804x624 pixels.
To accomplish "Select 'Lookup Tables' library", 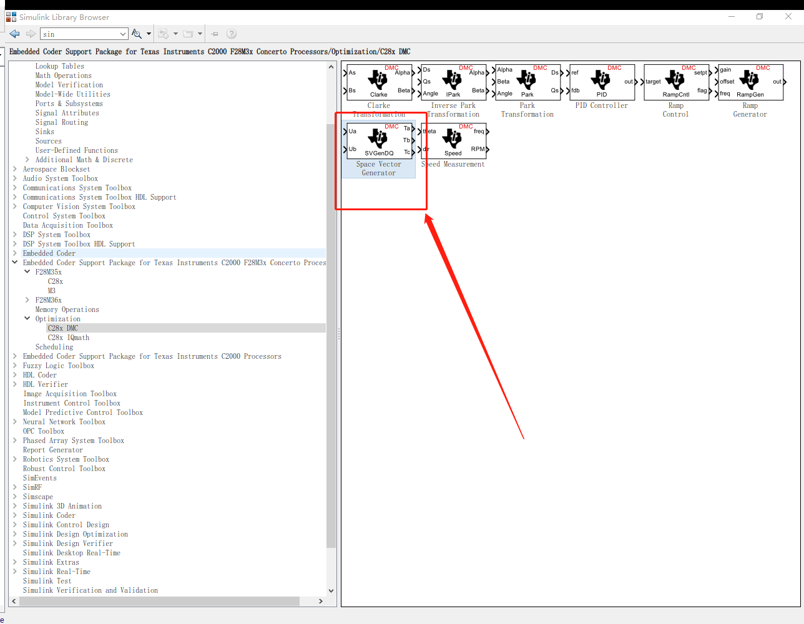I will coord(60,66).
